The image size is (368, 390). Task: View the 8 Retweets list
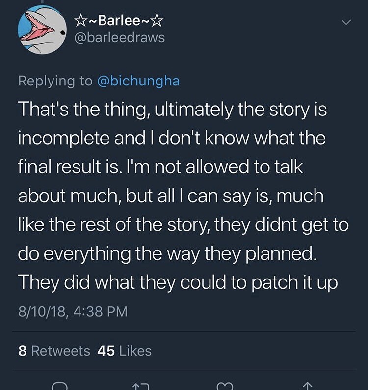point(54,351)
